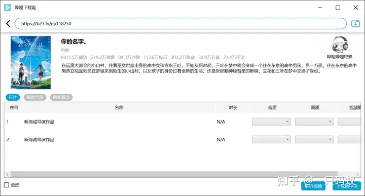This screenshot has height=196, width=365.
Task: Click the scrollbar right arrow
Action: coord(358,174)
